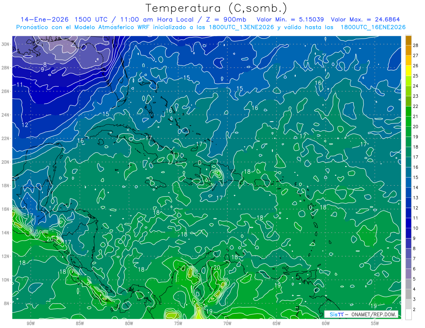Click the "1800UTC_16ENE2026" valid-until text
Screen dimensions: 425x328
373,27
